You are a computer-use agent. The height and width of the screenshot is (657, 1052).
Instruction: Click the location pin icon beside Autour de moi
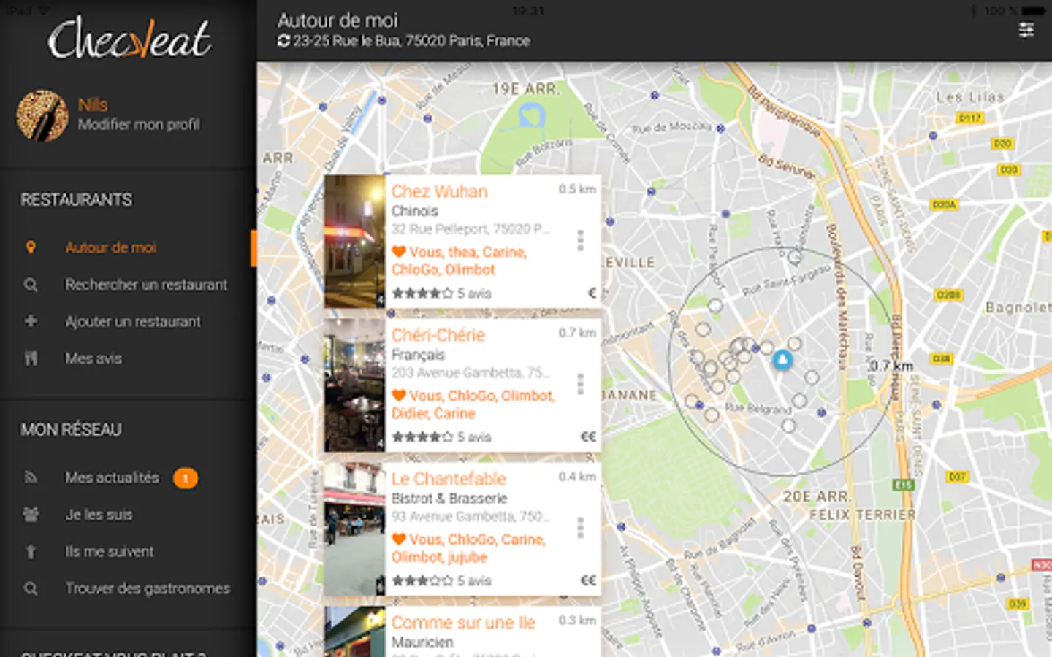[x=31, y=247]
